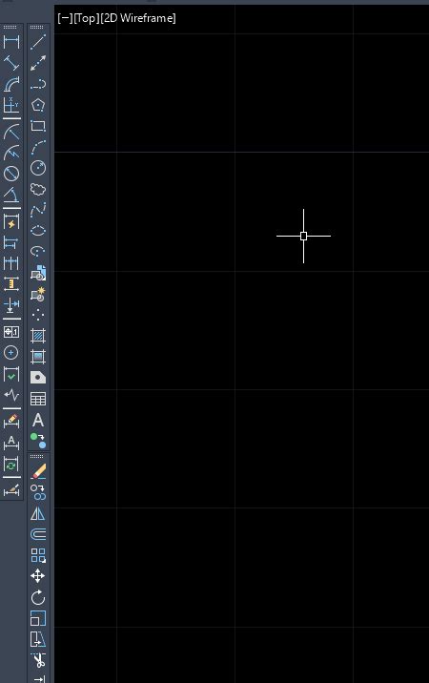Open the Array tool
Viewport: 429px width, 683px height.
[38, 555]
